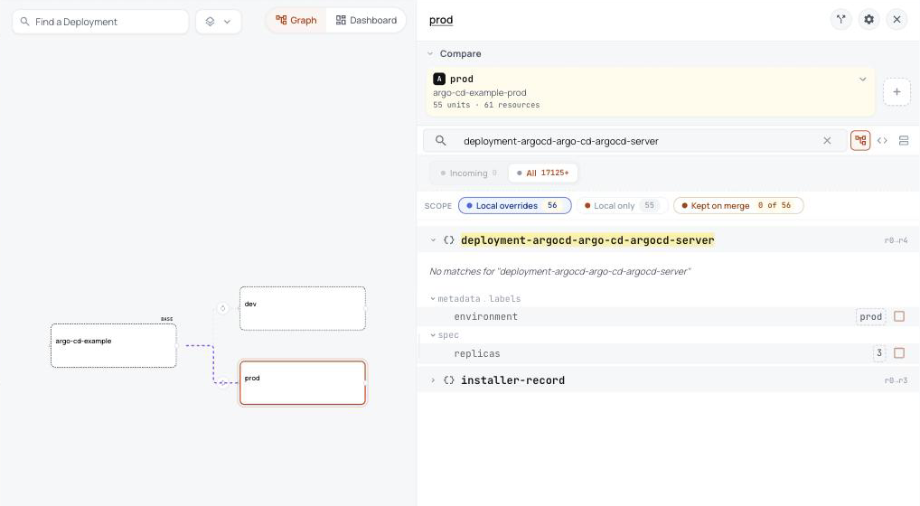Open the prod comparison card dropdown chevron
Screen dimensions: 920x506
pos(862,80)
